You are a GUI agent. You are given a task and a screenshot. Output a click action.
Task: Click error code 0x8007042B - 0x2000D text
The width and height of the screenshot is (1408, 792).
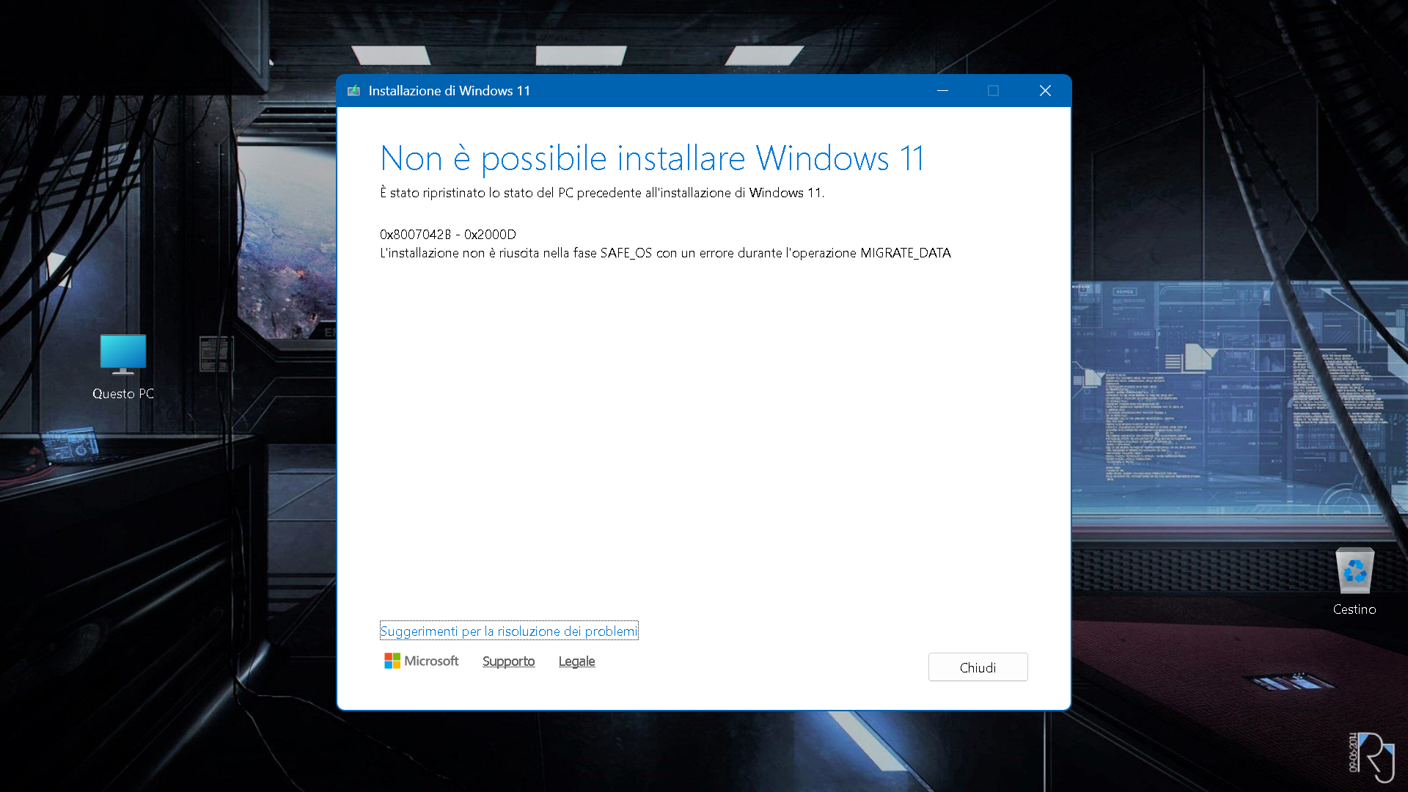tap(448, 235)
